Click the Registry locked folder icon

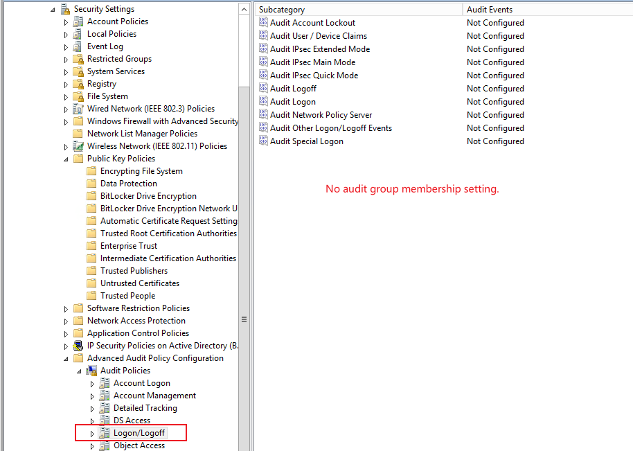[x=78, y=85]
